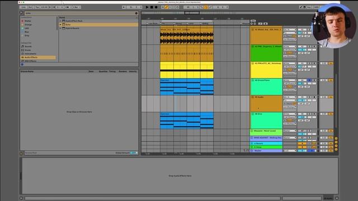Viewport: 358px width, 201px height.
Task: Fold the 46 Diva track
Action: tap(252, 114)
